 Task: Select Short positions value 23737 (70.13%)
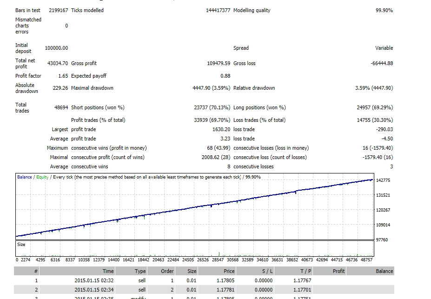[212, 108]
